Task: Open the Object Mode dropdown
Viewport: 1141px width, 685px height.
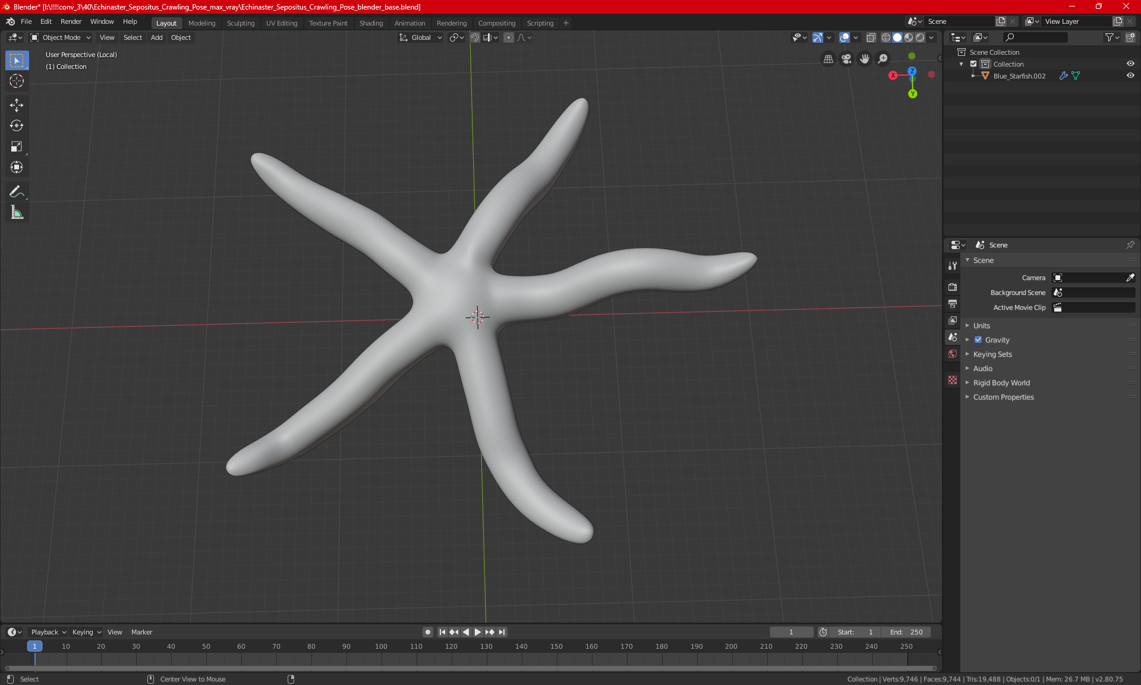Action: [x=61, y=37]
